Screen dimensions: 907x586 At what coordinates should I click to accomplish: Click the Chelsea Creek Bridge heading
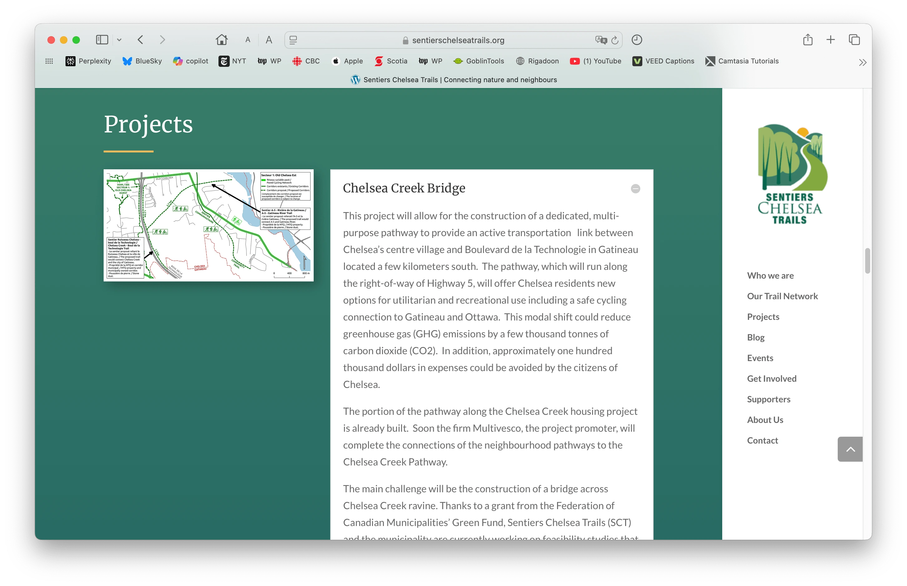click(x=404, y=188)
